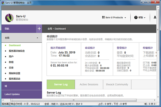Open 限制和设置 in the navigation
This screenshot has width=161, height=107.
[x=14, y=73]
